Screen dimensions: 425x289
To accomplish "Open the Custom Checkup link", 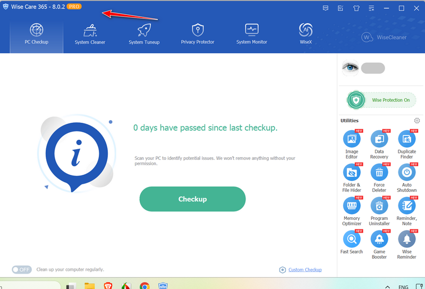I will tap(305, 269).
